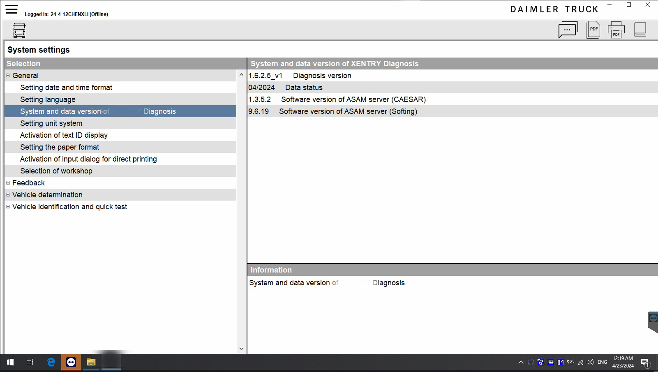Open the volume control tray icon
Image resolution: width=658 pixels, height=372 pixels.
(590, 362)
